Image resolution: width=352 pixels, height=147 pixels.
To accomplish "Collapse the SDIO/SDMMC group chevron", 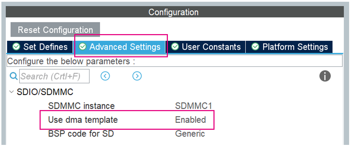I will click(x=11, y=92).
